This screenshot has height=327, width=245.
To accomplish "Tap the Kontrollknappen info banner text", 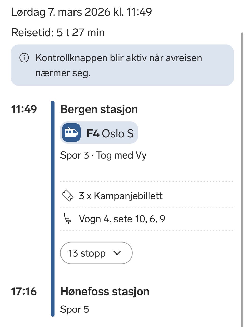I will coord(119,65).
